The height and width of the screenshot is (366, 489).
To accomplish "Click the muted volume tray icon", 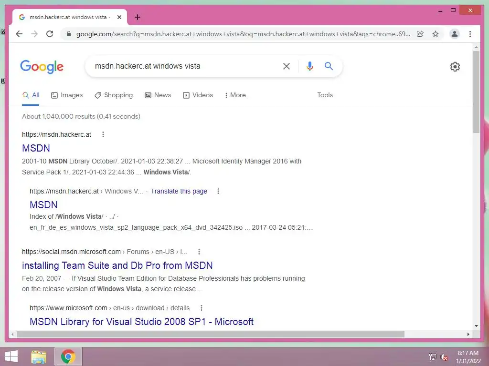I will click(444, 356).
